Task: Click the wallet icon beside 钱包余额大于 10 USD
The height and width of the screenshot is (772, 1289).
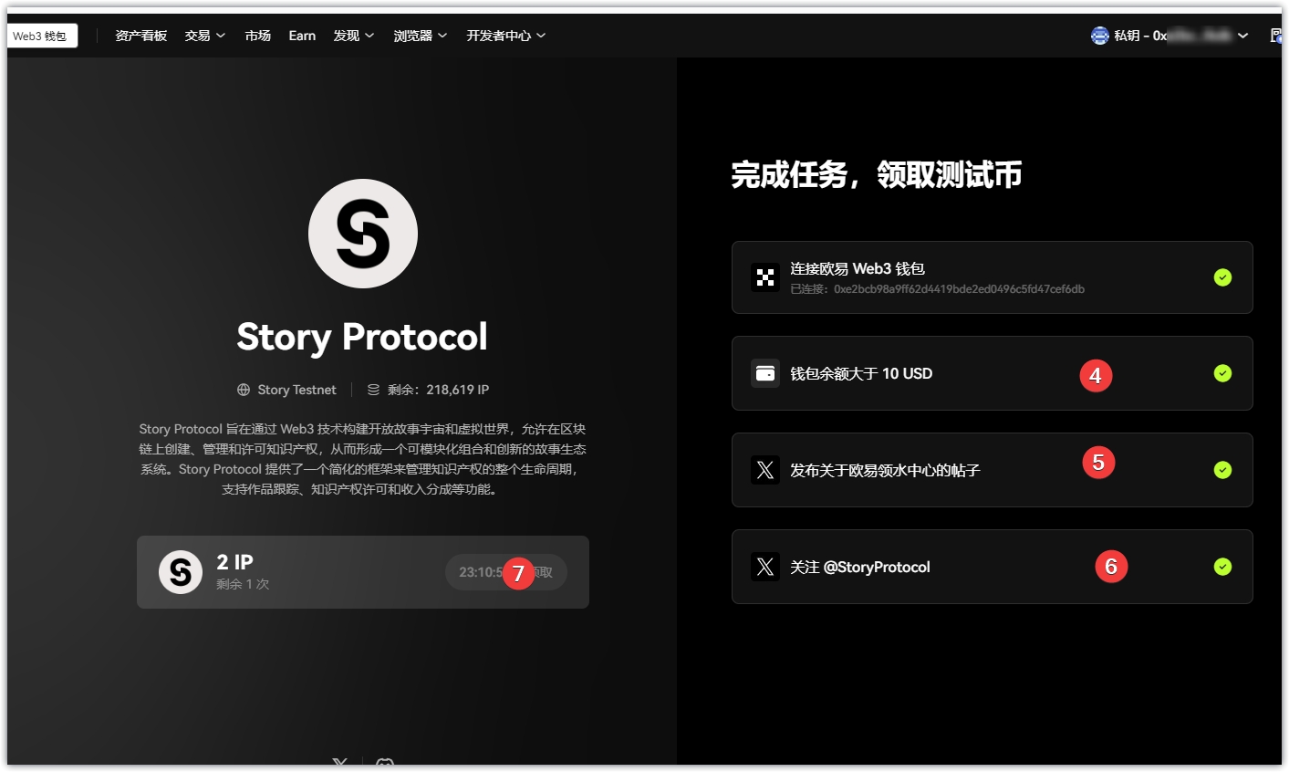Action: (x=764, y=373)
